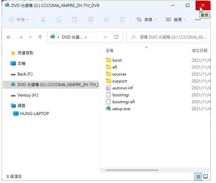The height and width of the screenshot is (183, 216).
Task: Minimize the File Explorer window
Action: (173, 5)
